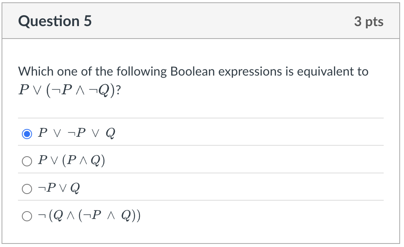Deselect the currently chosen first answer
This screenshot has height=247, width=404.
point(27,133)
